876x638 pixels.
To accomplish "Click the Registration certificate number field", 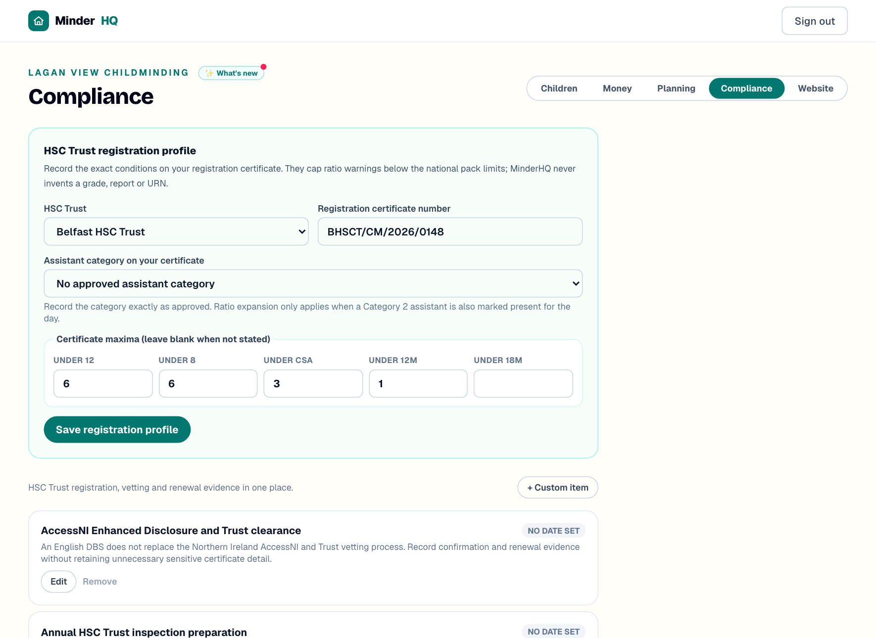I will (450, 231).
